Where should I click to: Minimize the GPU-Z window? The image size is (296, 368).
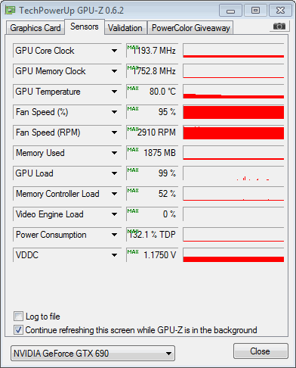point(230,11)
